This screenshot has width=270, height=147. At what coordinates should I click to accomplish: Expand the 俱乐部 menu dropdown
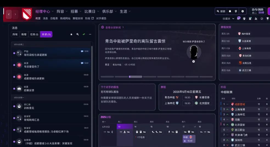(116, 11)
